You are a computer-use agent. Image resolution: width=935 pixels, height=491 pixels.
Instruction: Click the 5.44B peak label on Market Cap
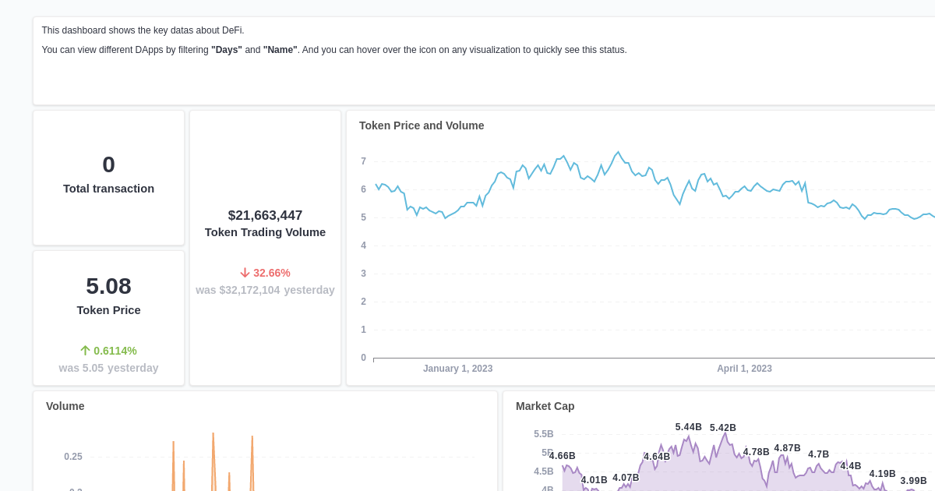point(689,427)
